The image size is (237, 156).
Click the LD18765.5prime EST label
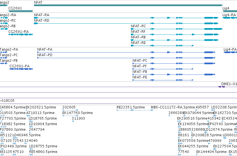pyautogui.click(x=43, y=118)
